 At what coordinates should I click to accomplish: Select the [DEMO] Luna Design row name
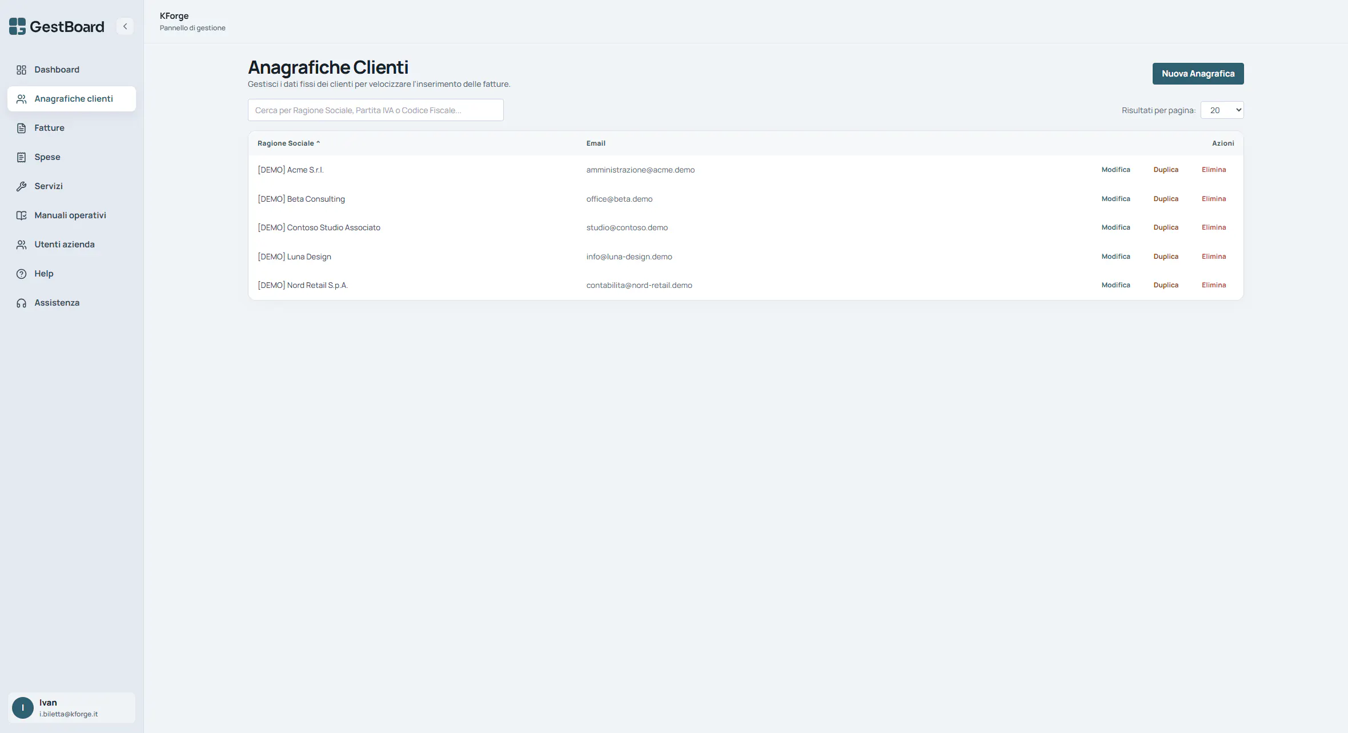(x=294, y=257)
